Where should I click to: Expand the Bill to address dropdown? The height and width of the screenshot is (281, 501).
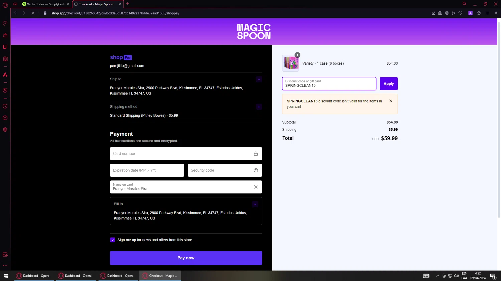255,204
